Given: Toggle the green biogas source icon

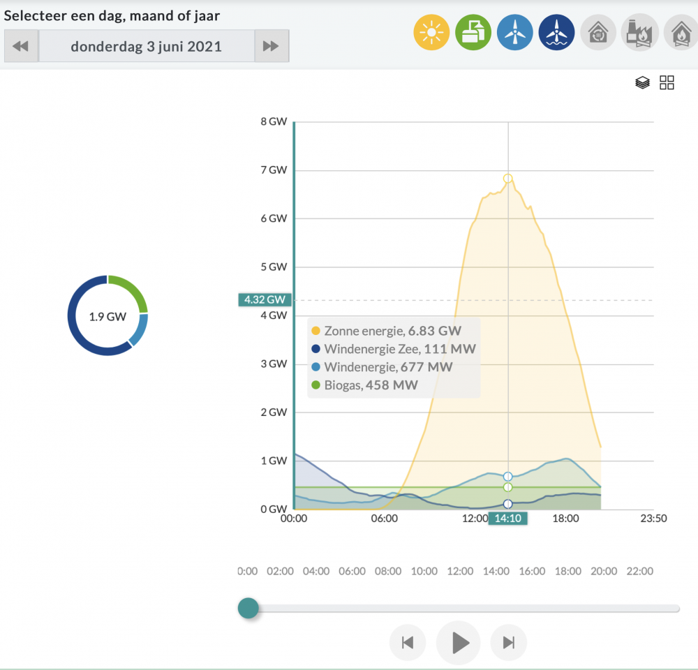Looking at the screenshot, I should click(x=473, y=33).
